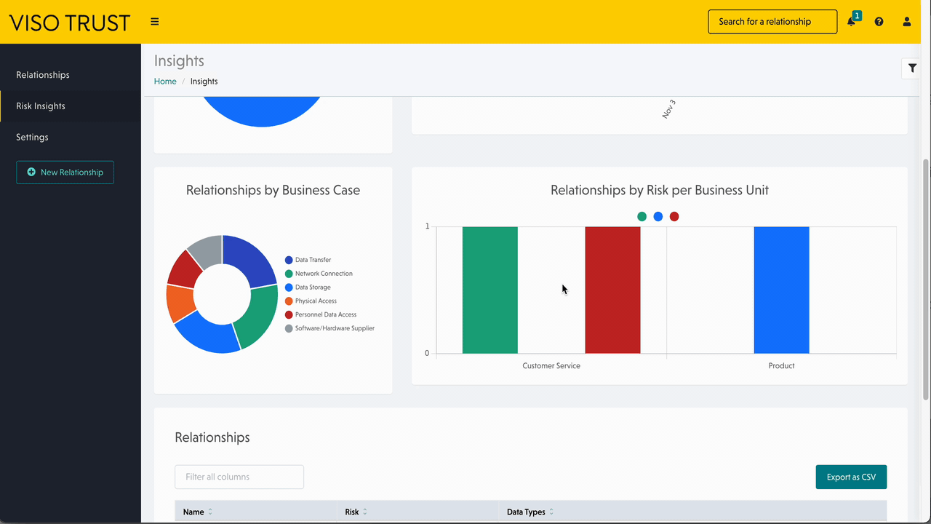Click the Customer Service axis label

point(551,366)
